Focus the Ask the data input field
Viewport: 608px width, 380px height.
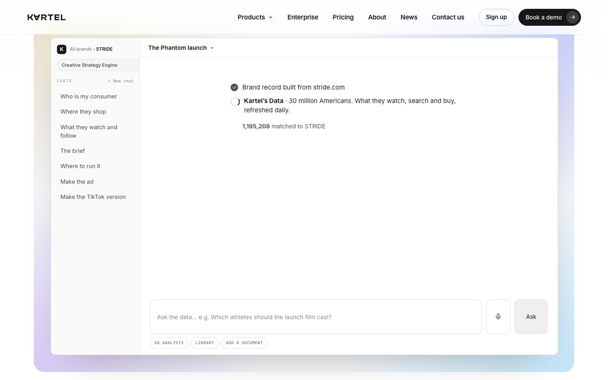[x=316, y=317]
